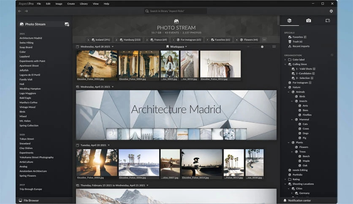
Task: Click the add photos icon beside Photo Stream
Action: coord(67,24)
